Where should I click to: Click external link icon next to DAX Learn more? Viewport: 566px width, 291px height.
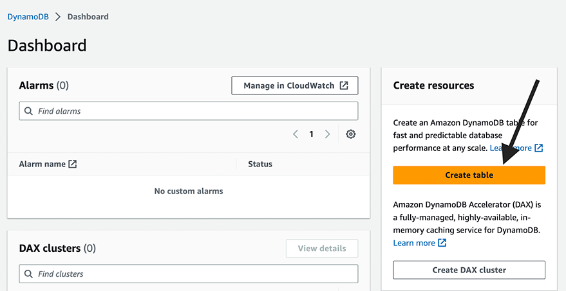coord(442,243)
